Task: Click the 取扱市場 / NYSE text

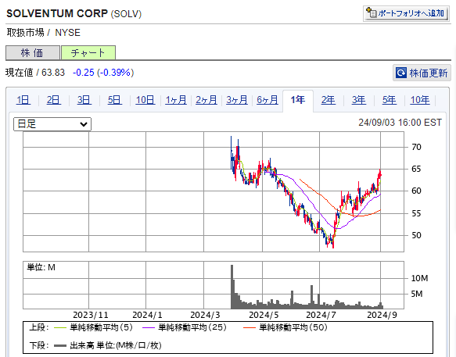Action: click(44, 33)
